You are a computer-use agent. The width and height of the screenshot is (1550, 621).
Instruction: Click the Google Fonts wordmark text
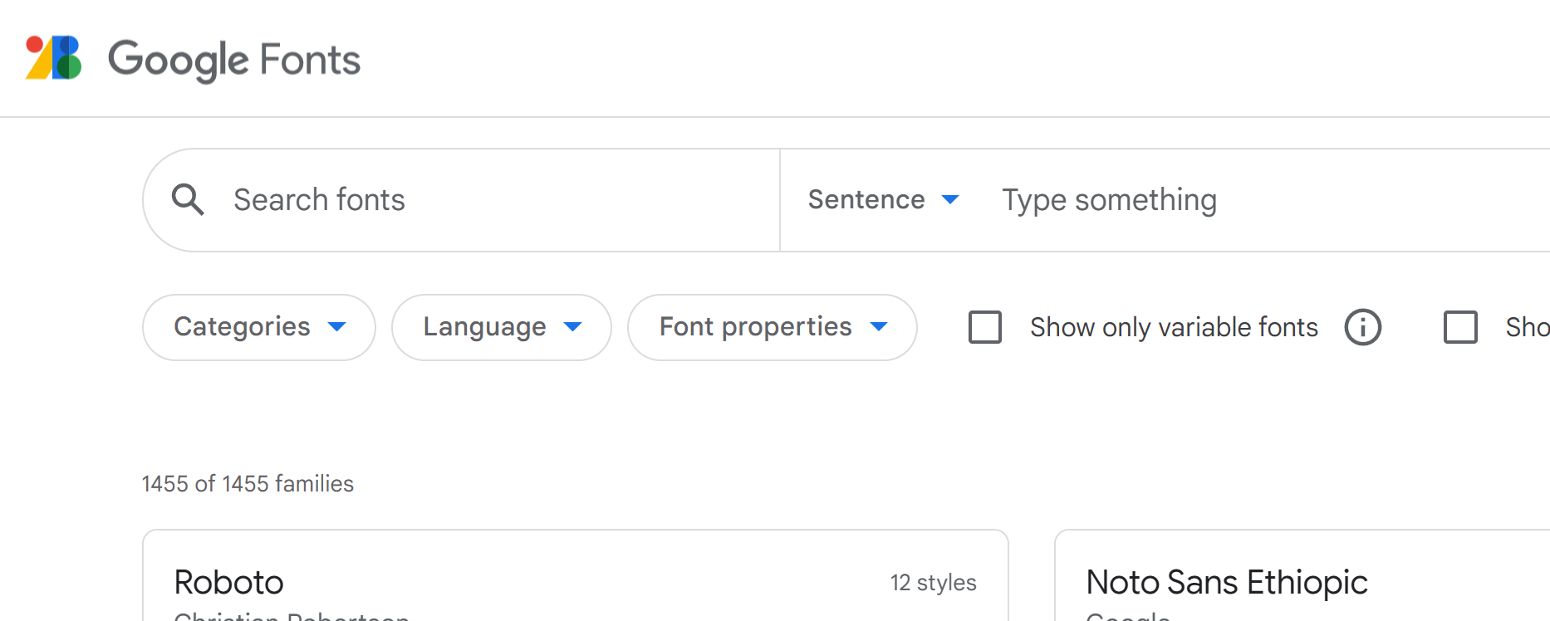point(234,60)
